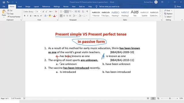Click the 120% zoom level
184x103 pixels.
coord(181,98)
